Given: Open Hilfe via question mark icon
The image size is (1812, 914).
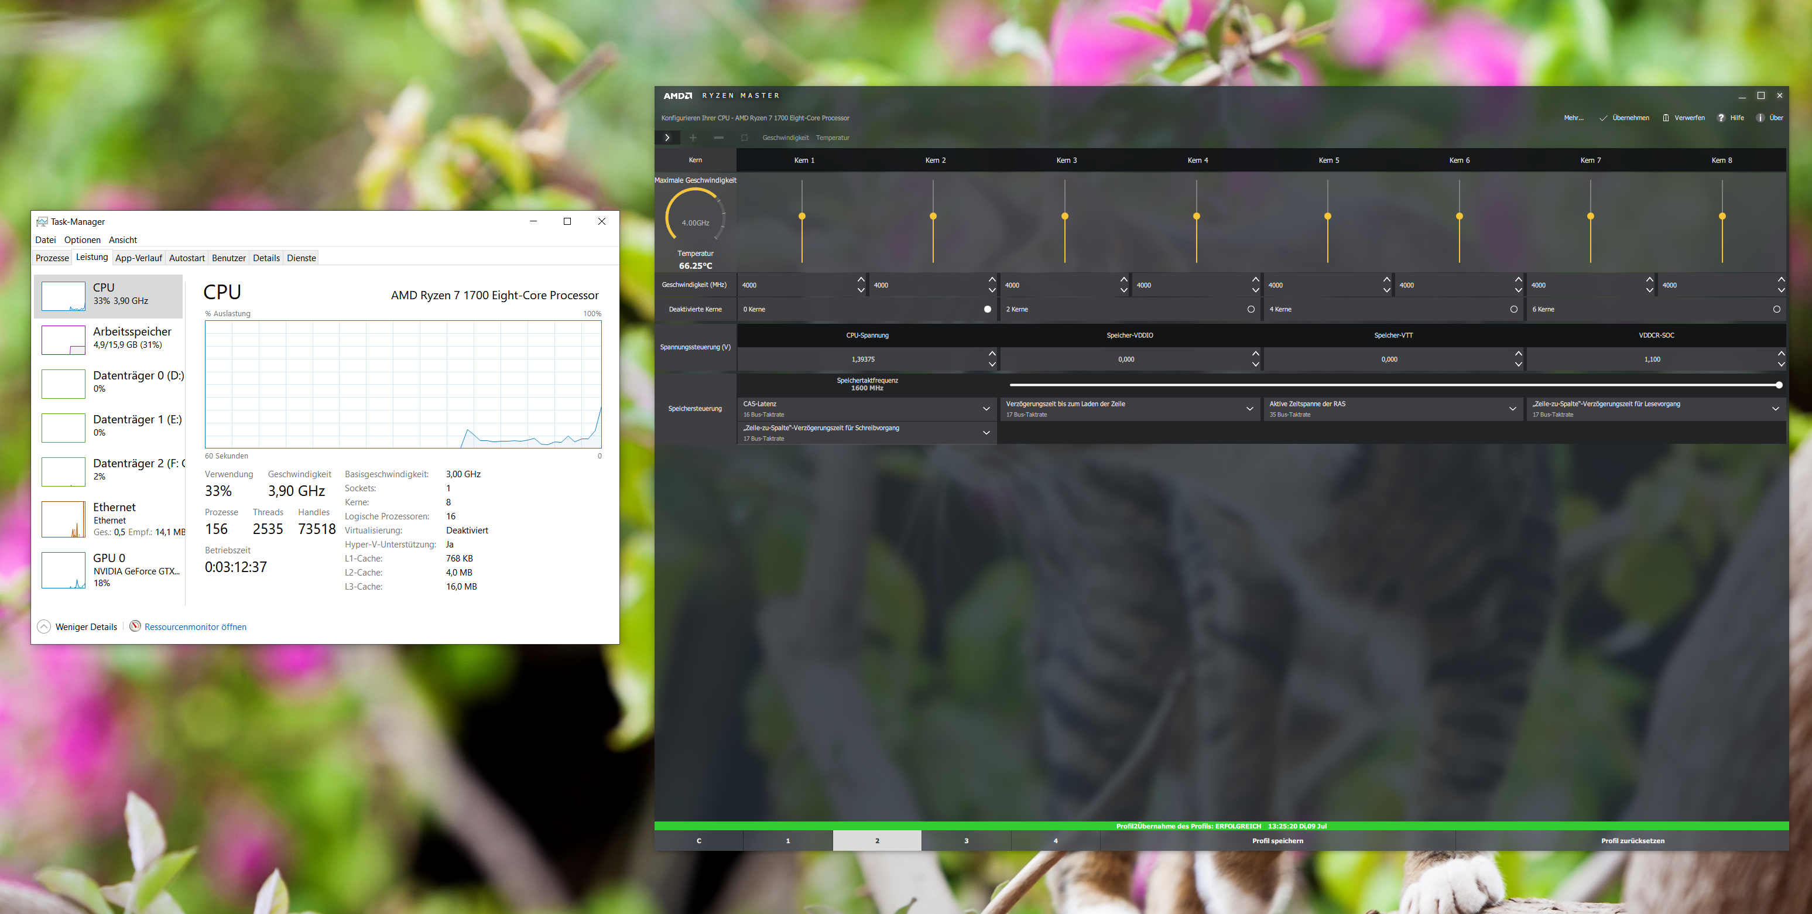Looking at the screenshot, I should (1721, 118).
